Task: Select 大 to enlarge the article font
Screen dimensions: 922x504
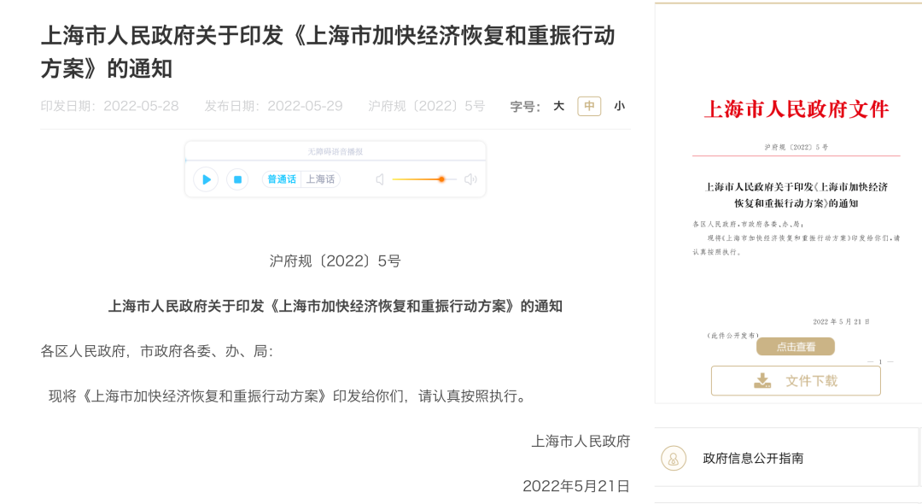Action: point(559,106)
